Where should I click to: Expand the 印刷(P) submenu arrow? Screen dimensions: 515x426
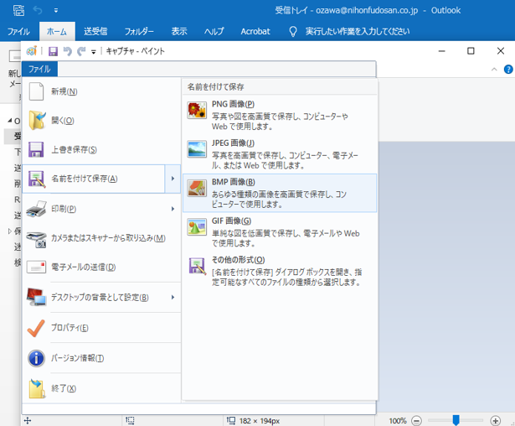tap(173, 209)
